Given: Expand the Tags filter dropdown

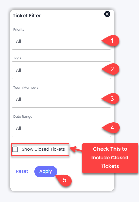Looking at the screenshot, I should 61,70.
